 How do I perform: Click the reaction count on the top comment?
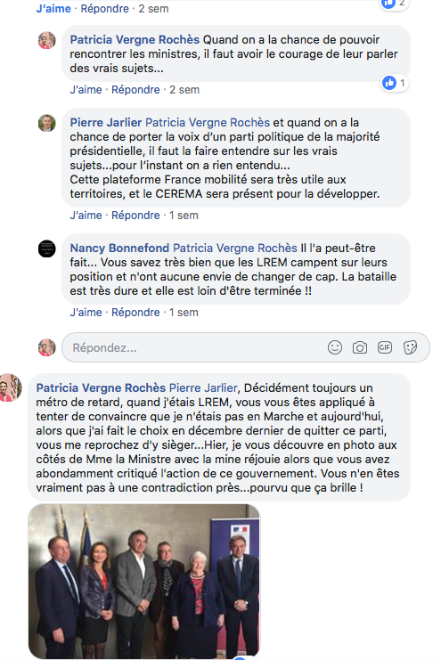click(x=395, y=4)
